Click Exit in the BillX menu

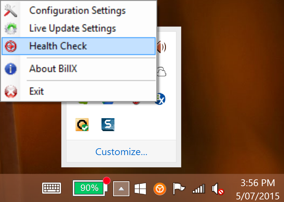(x=78, y=91)
